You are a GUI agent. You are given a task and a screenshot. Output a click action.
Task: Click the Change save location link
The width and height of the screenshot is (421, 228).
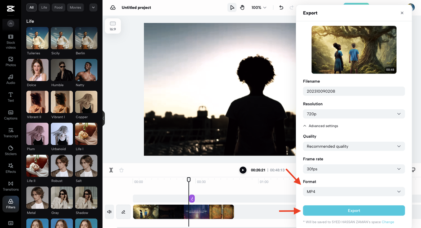pos(388,222)
